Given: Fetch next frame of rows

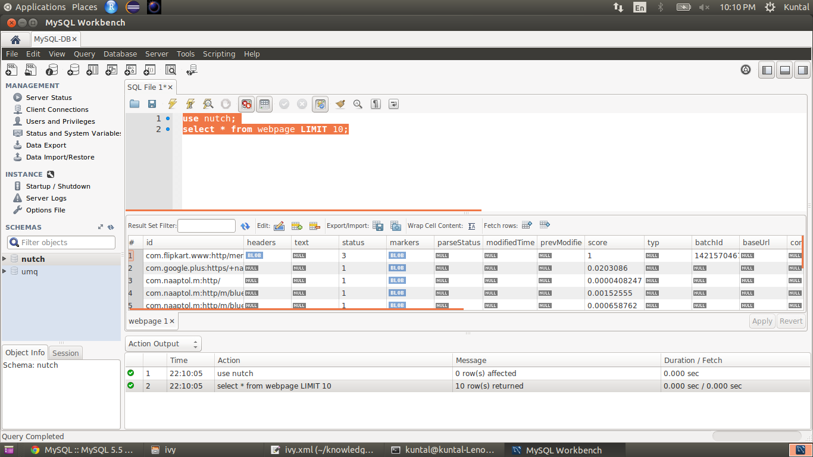Looking at the screenshot, I should tap(527, 226).
